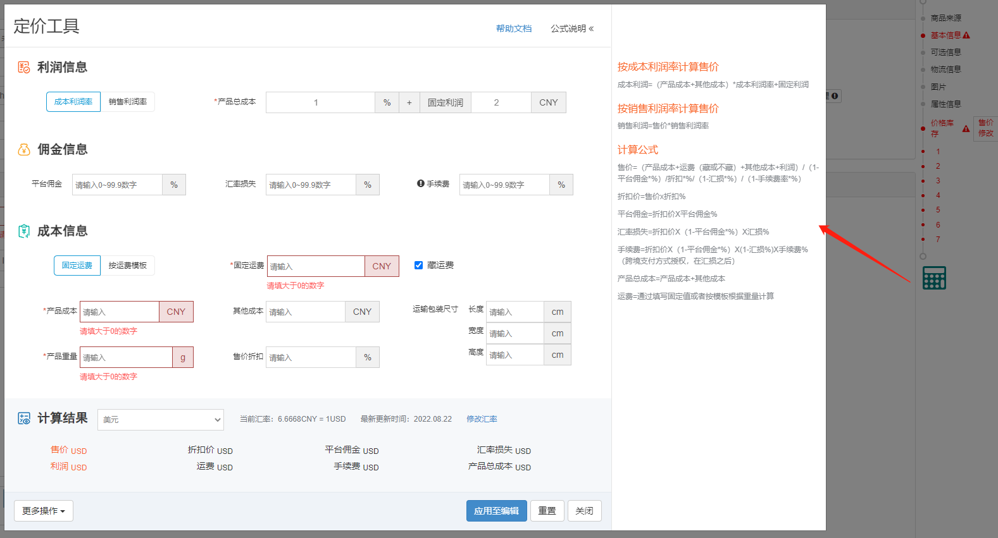Click the 修改汇率 link
The width and height of the screenshot is (998, 538).
pos(482,419)
